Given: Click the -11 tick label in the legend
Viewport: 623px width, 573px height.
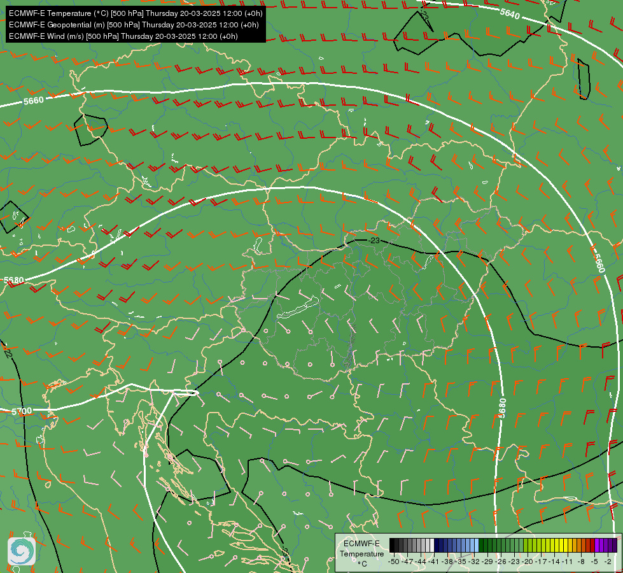Looking at the screenshot, I should point(568,562).
